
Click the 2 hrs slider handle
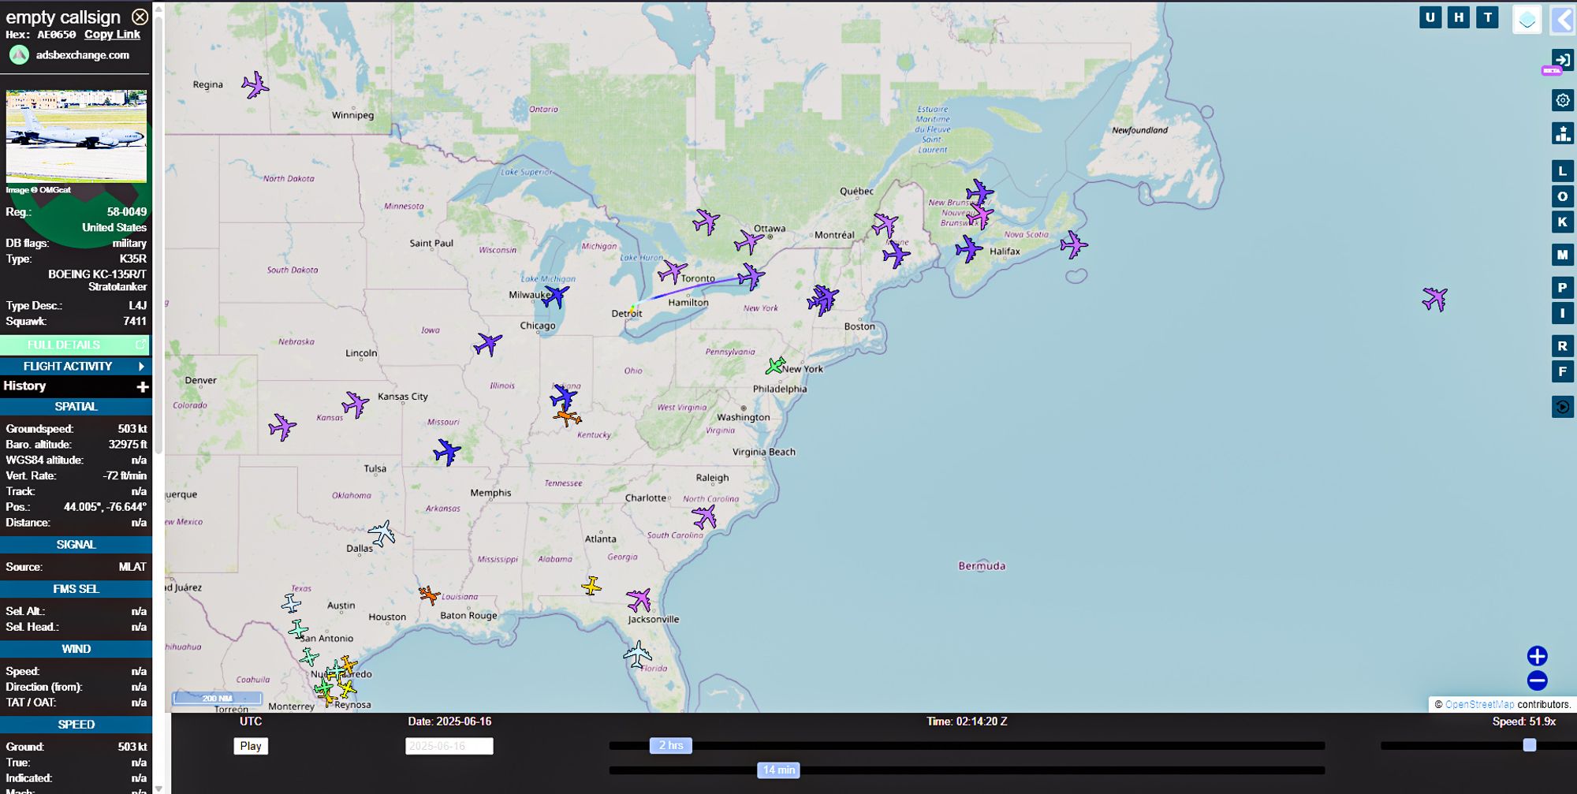(671, 745)
